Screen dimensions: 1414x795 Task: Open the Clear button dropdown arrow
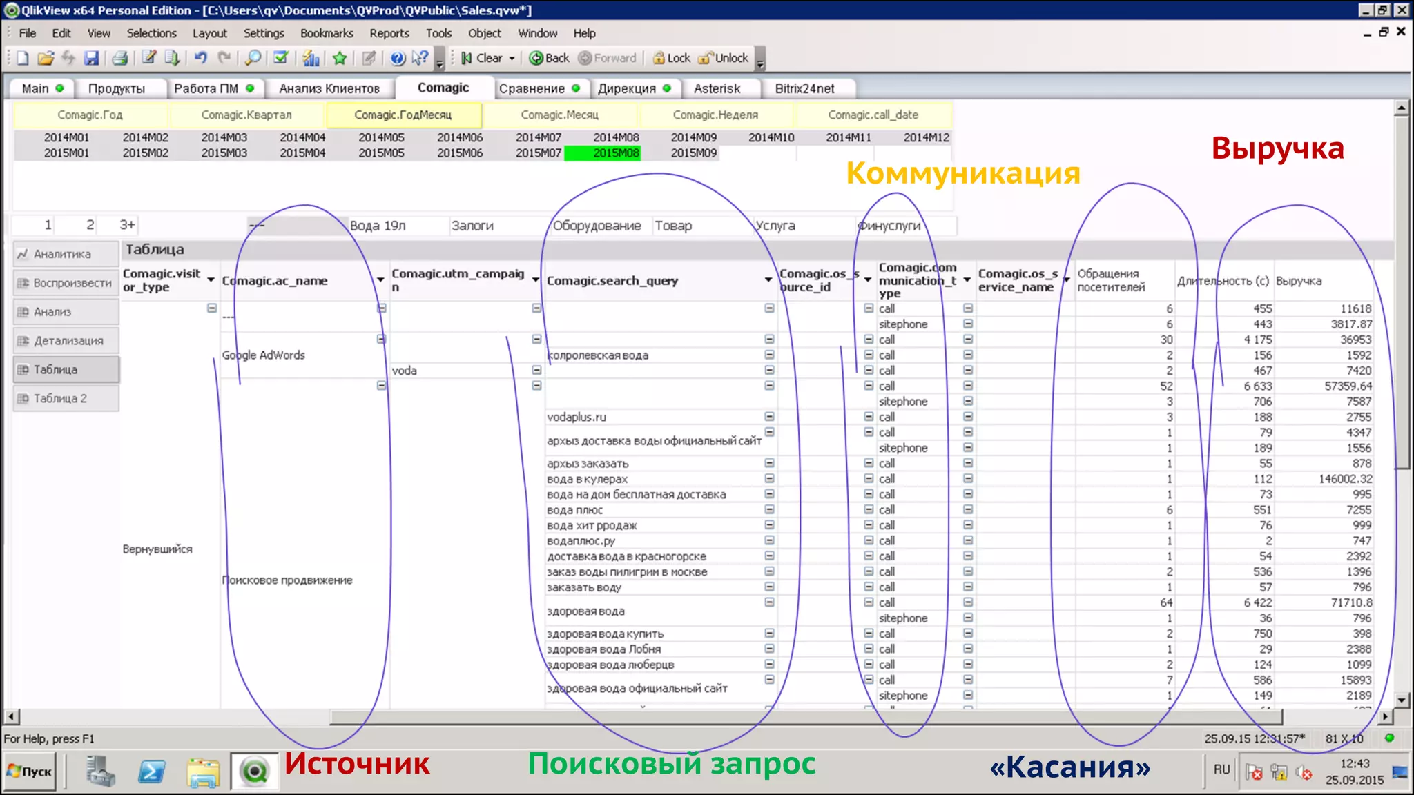coord(512,58)
